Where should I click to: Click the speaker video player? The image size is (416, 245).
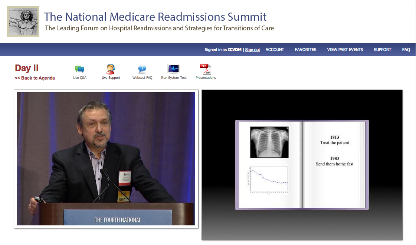coord(106,159)
